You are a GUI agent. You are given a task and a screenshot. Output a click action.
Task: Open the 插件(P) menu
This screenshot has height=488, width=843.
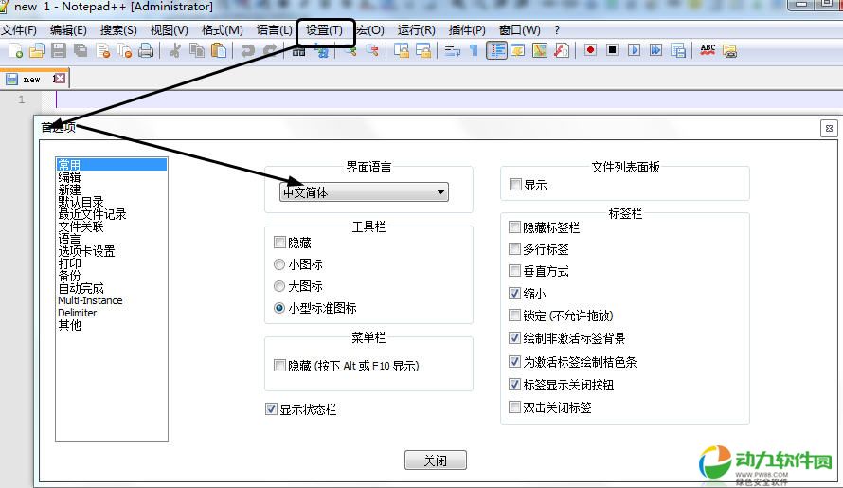[467, 30]
